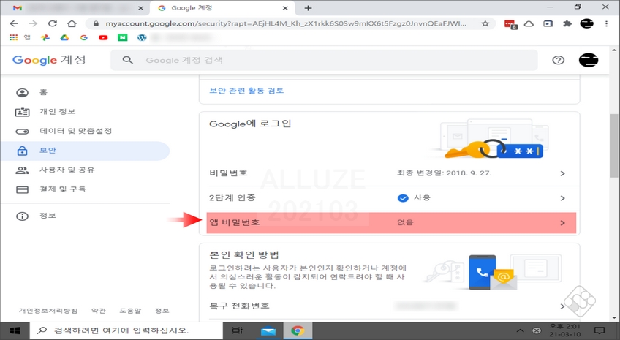Open Mail app on taskbar
620x340 pixels.
tap(268, 330)
